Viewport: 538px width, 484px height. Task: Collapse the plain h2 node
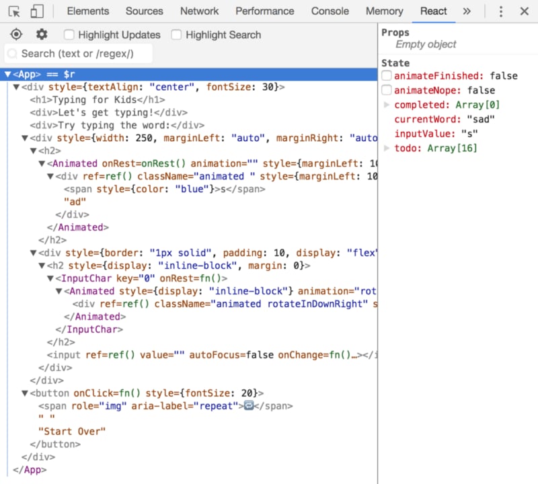[x=33, y=151]
